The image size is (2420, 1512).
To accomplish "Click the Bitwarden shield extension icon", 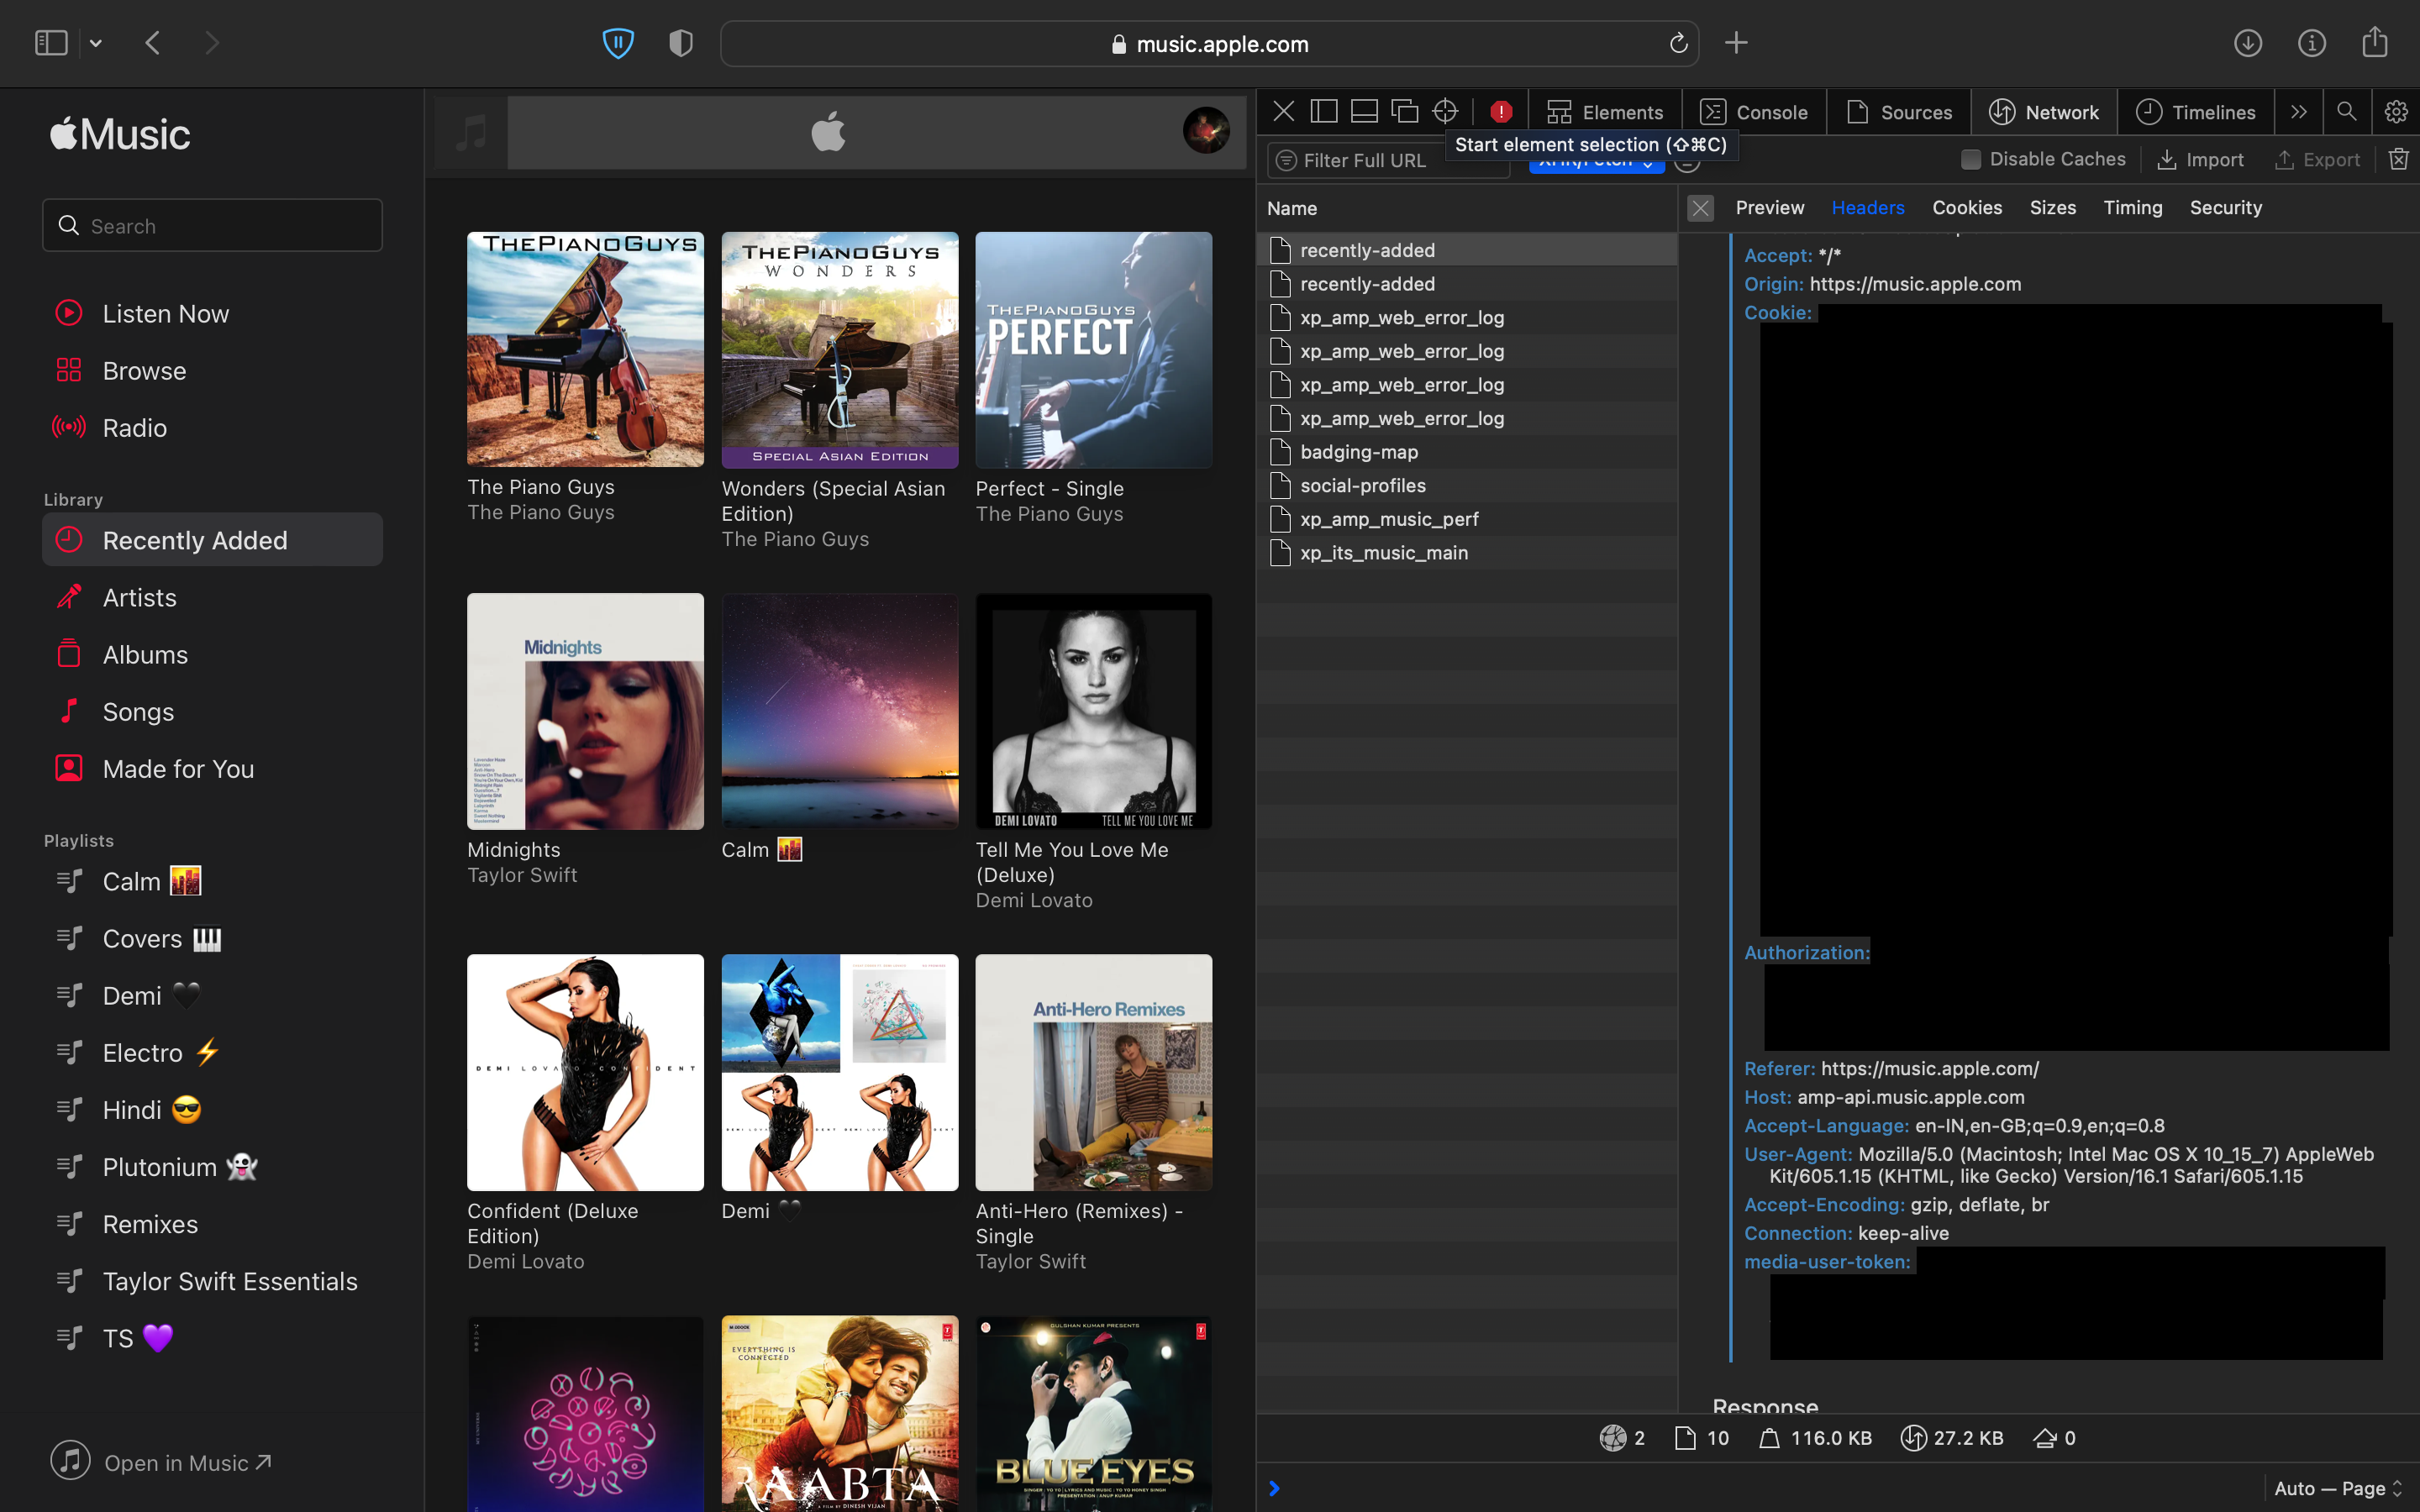I will tap(618, 43).
